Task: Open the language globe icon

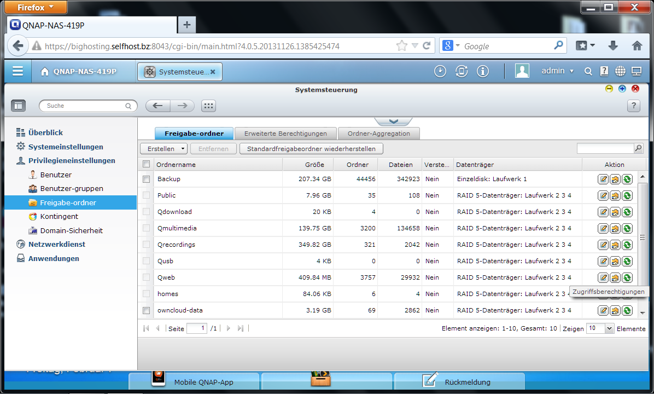Action: tap(620, 71)
